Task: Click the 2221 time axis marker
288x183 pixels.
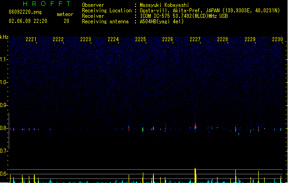Action: [x=31, y=39]
